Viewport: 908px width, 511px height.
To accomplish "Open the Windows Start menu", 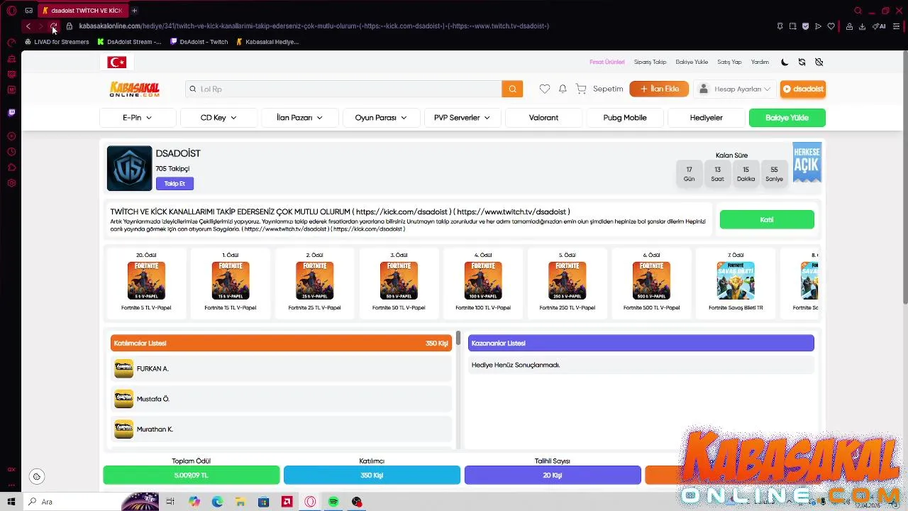I will pos(11,502).
